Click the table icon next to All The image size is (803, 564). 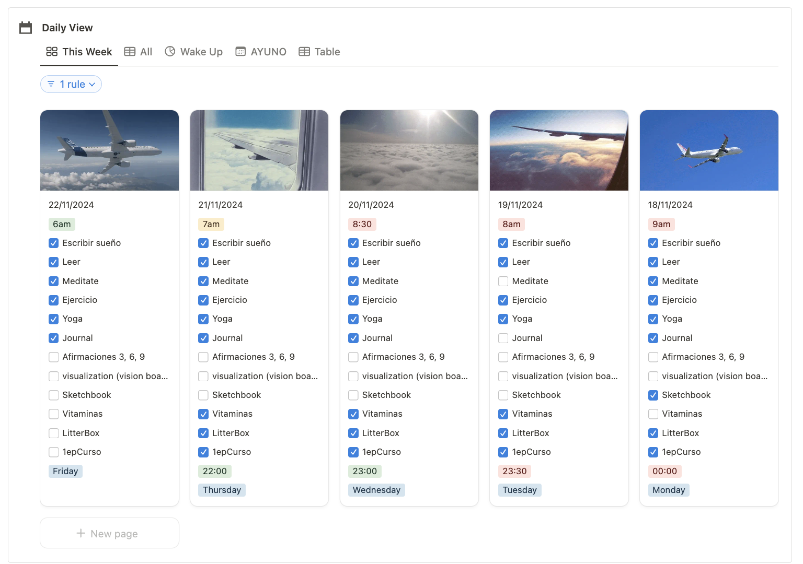pyautogui.click(x=130, y=52)
